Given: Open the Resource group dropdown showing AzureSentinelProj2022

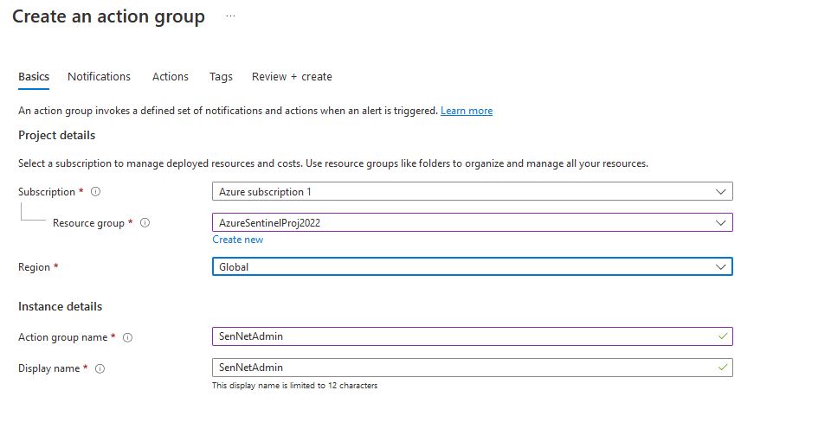Looking at the screenshot, I should (x=472, y=222).
